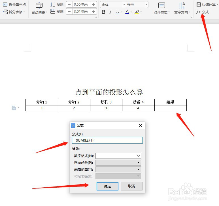The image size is (219, 206).
Task: Decrease row height with minus button
Action: [x=69, y=5]
